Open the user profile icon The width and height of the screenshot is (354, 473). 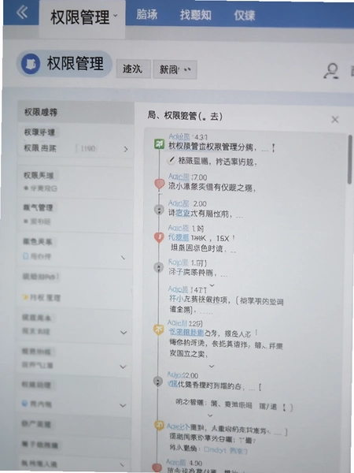pos(332,71)
